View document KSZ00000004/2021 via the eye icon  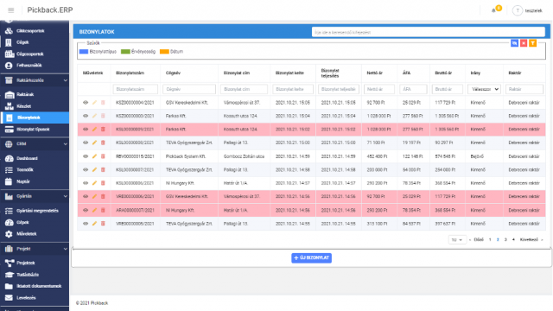pos(86,103)
